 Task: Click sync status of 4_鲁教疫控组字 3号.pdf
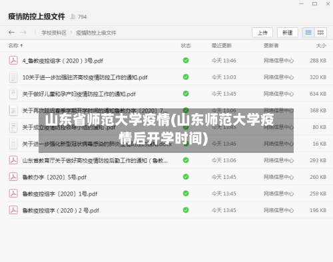coord(186,61)
